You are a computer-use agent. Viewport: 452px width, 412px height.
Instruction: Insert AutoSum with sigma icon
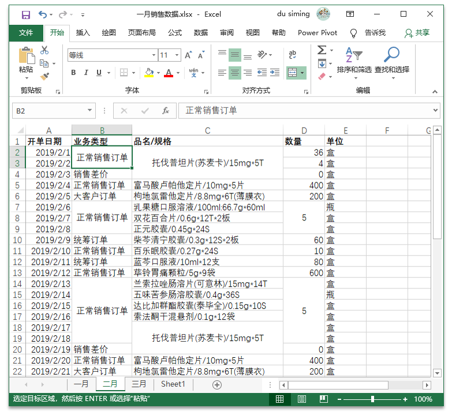322,50
